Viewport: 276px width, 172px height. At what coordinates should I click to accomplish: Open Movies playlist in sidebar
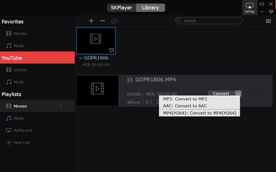[x=37, y=106]
